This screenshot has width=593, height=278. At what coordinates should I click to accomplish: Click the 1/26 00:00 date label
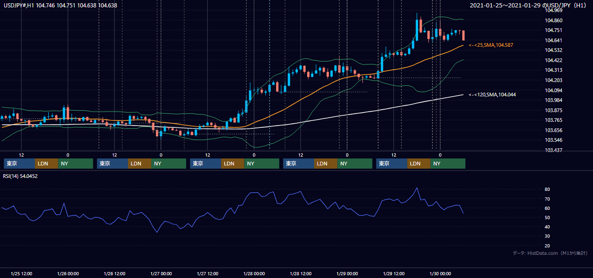click(68, 273)
